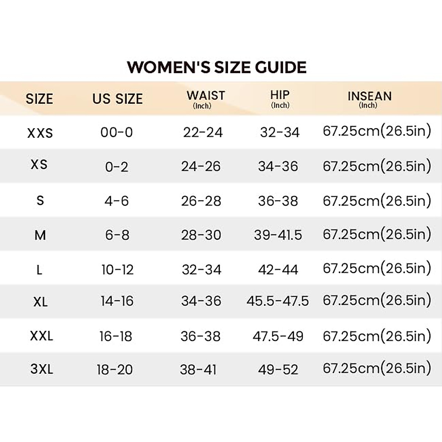442x442 pixels.
Task: Click waist value 38-41 for 3XL
Action: coord(198,369)
